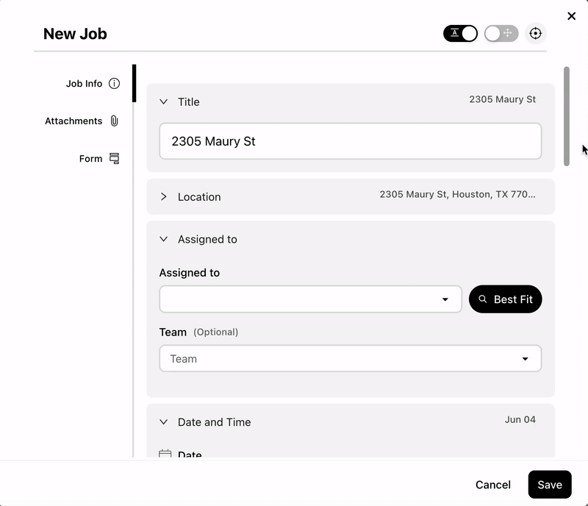Click the 'Title' section header label

point(189,101)
